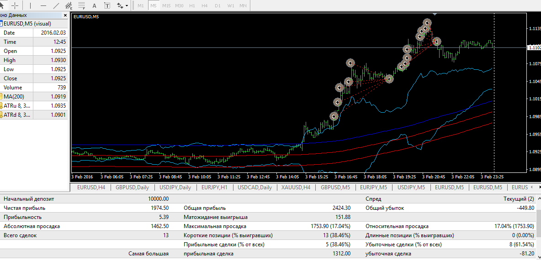Select the trendline drawing tool
541x260 pixels.
tap(56, 5)
